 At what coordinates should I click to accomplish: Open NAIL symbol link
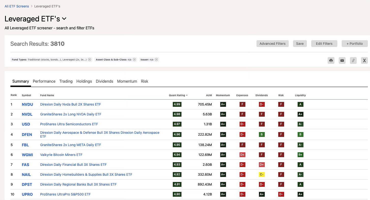(x=26, y=174)
